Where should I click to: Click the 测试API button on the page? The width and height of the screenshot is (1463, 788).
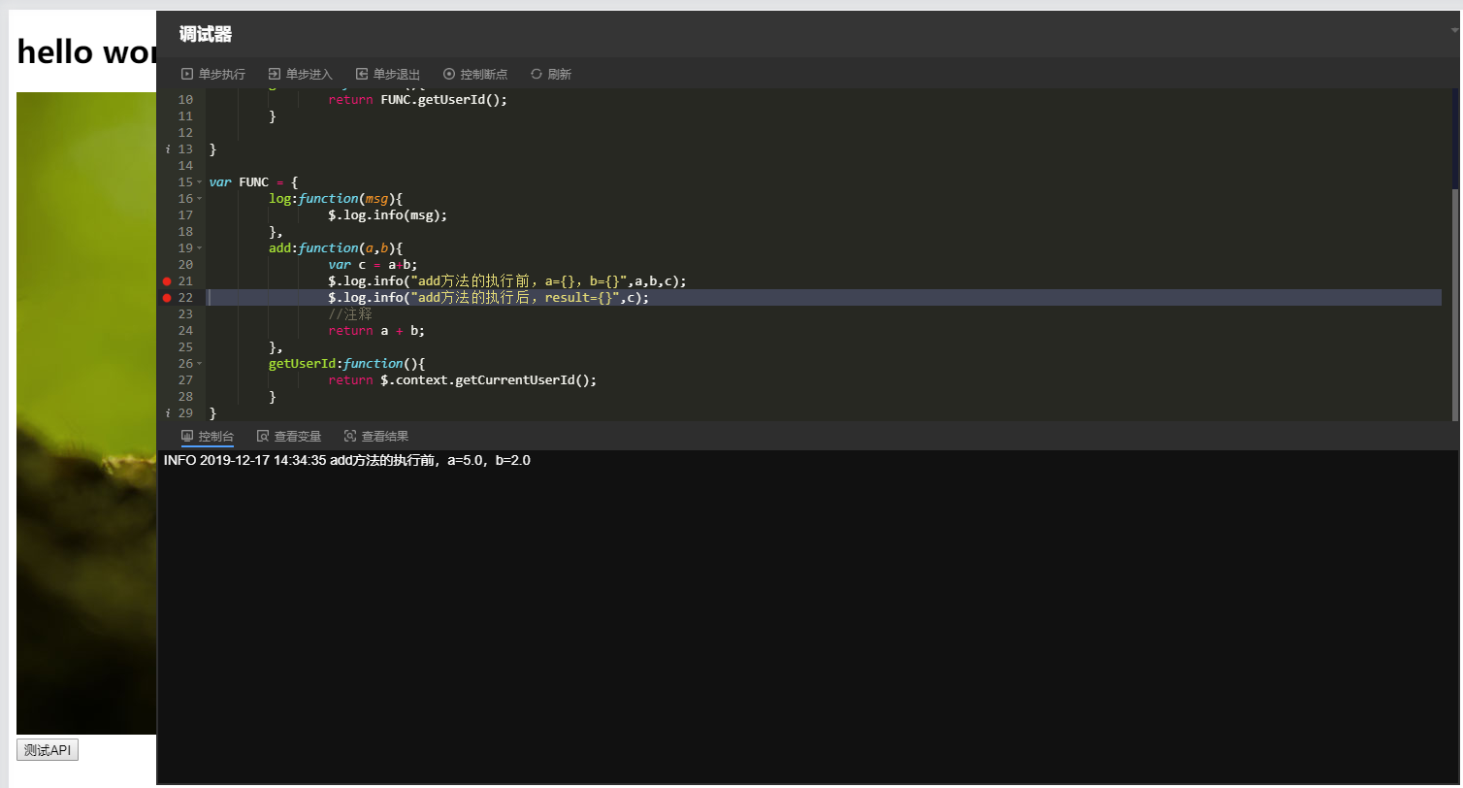(48, 750)
